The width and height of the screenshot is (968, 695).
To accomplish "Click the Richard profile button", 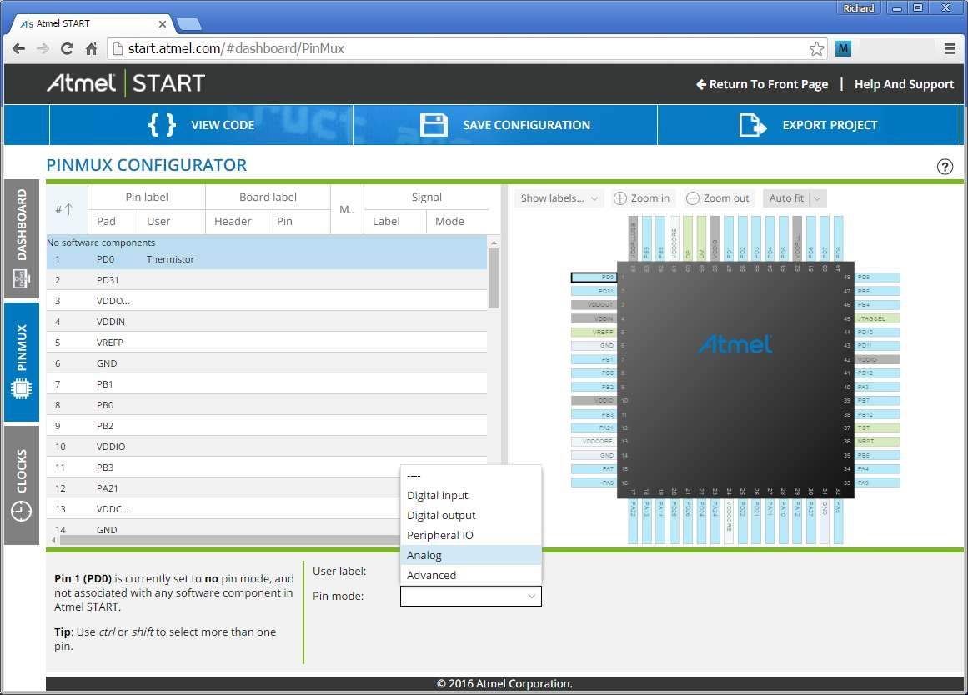I will pyautogui.click(x=859, y=8).
